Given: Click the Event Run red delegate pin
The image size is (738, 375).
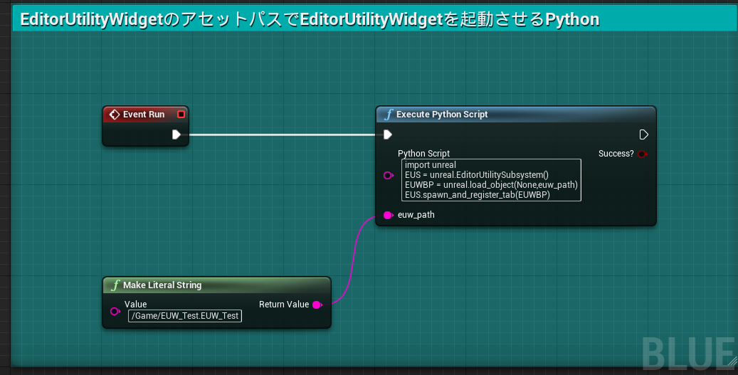Looking at the screenshot, I should (x=181, y=115).
